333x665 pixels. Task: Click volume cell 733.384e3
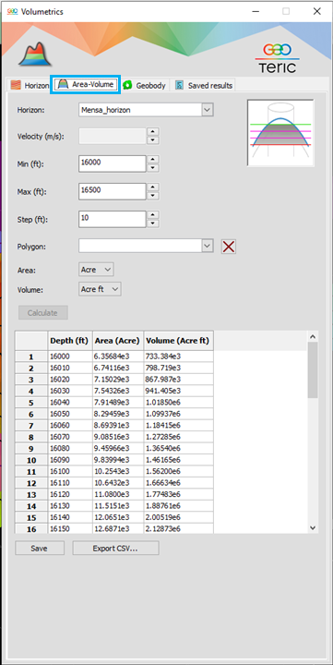coord(178,357)
